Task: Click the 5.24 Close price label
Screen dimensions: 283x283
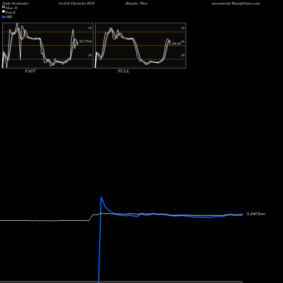Action: click(256, 214)
